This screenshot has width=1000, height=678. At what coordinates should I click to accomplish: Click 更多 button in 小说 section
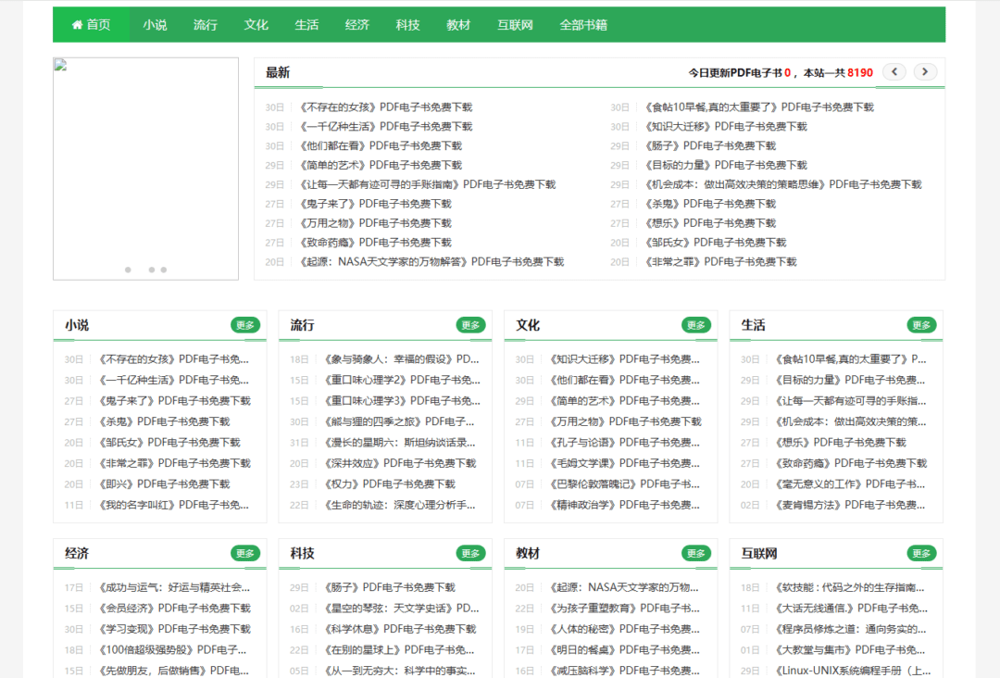tap(245, 325)
